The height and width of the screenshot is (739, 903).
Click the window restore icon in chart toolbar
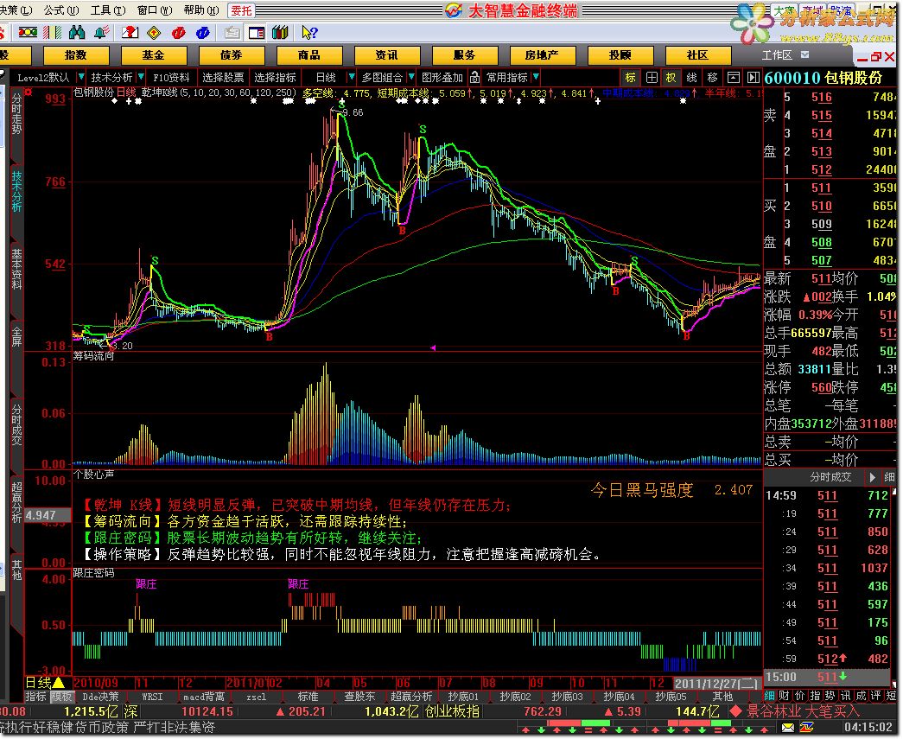tap(733, 77)
